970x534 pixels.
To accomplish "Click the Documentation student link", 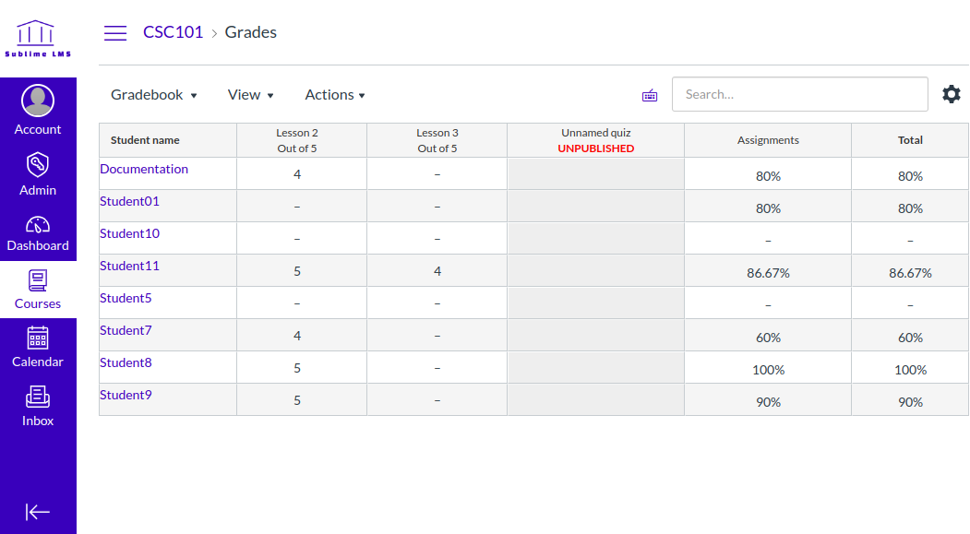I will coord(144,169).
